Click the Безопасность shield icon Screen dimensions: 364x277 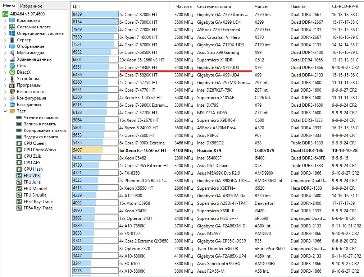click(12, 92)
